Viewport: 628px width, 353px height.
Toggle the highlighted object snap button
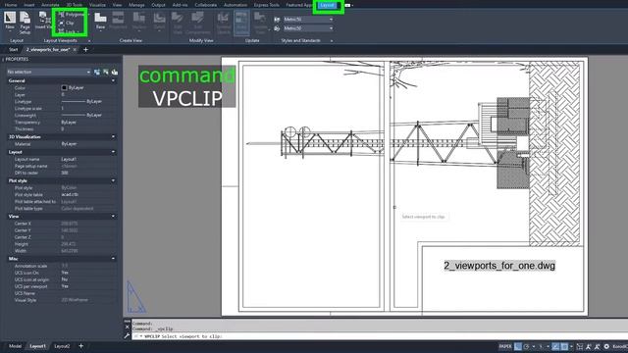564,346
